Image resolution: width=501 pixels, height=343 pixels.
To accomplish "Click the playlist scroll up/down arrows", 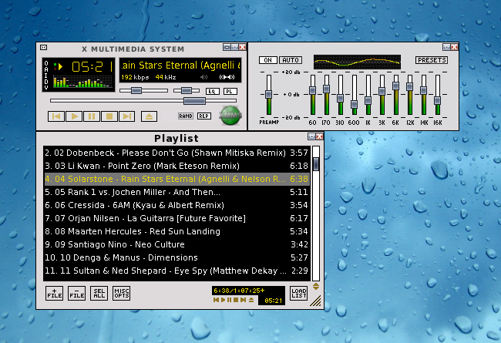I will 316,287.
